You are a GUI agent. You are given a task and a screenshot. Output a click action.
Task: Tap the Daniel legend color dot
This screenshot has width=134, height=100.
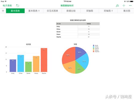(x=94, y=49)
